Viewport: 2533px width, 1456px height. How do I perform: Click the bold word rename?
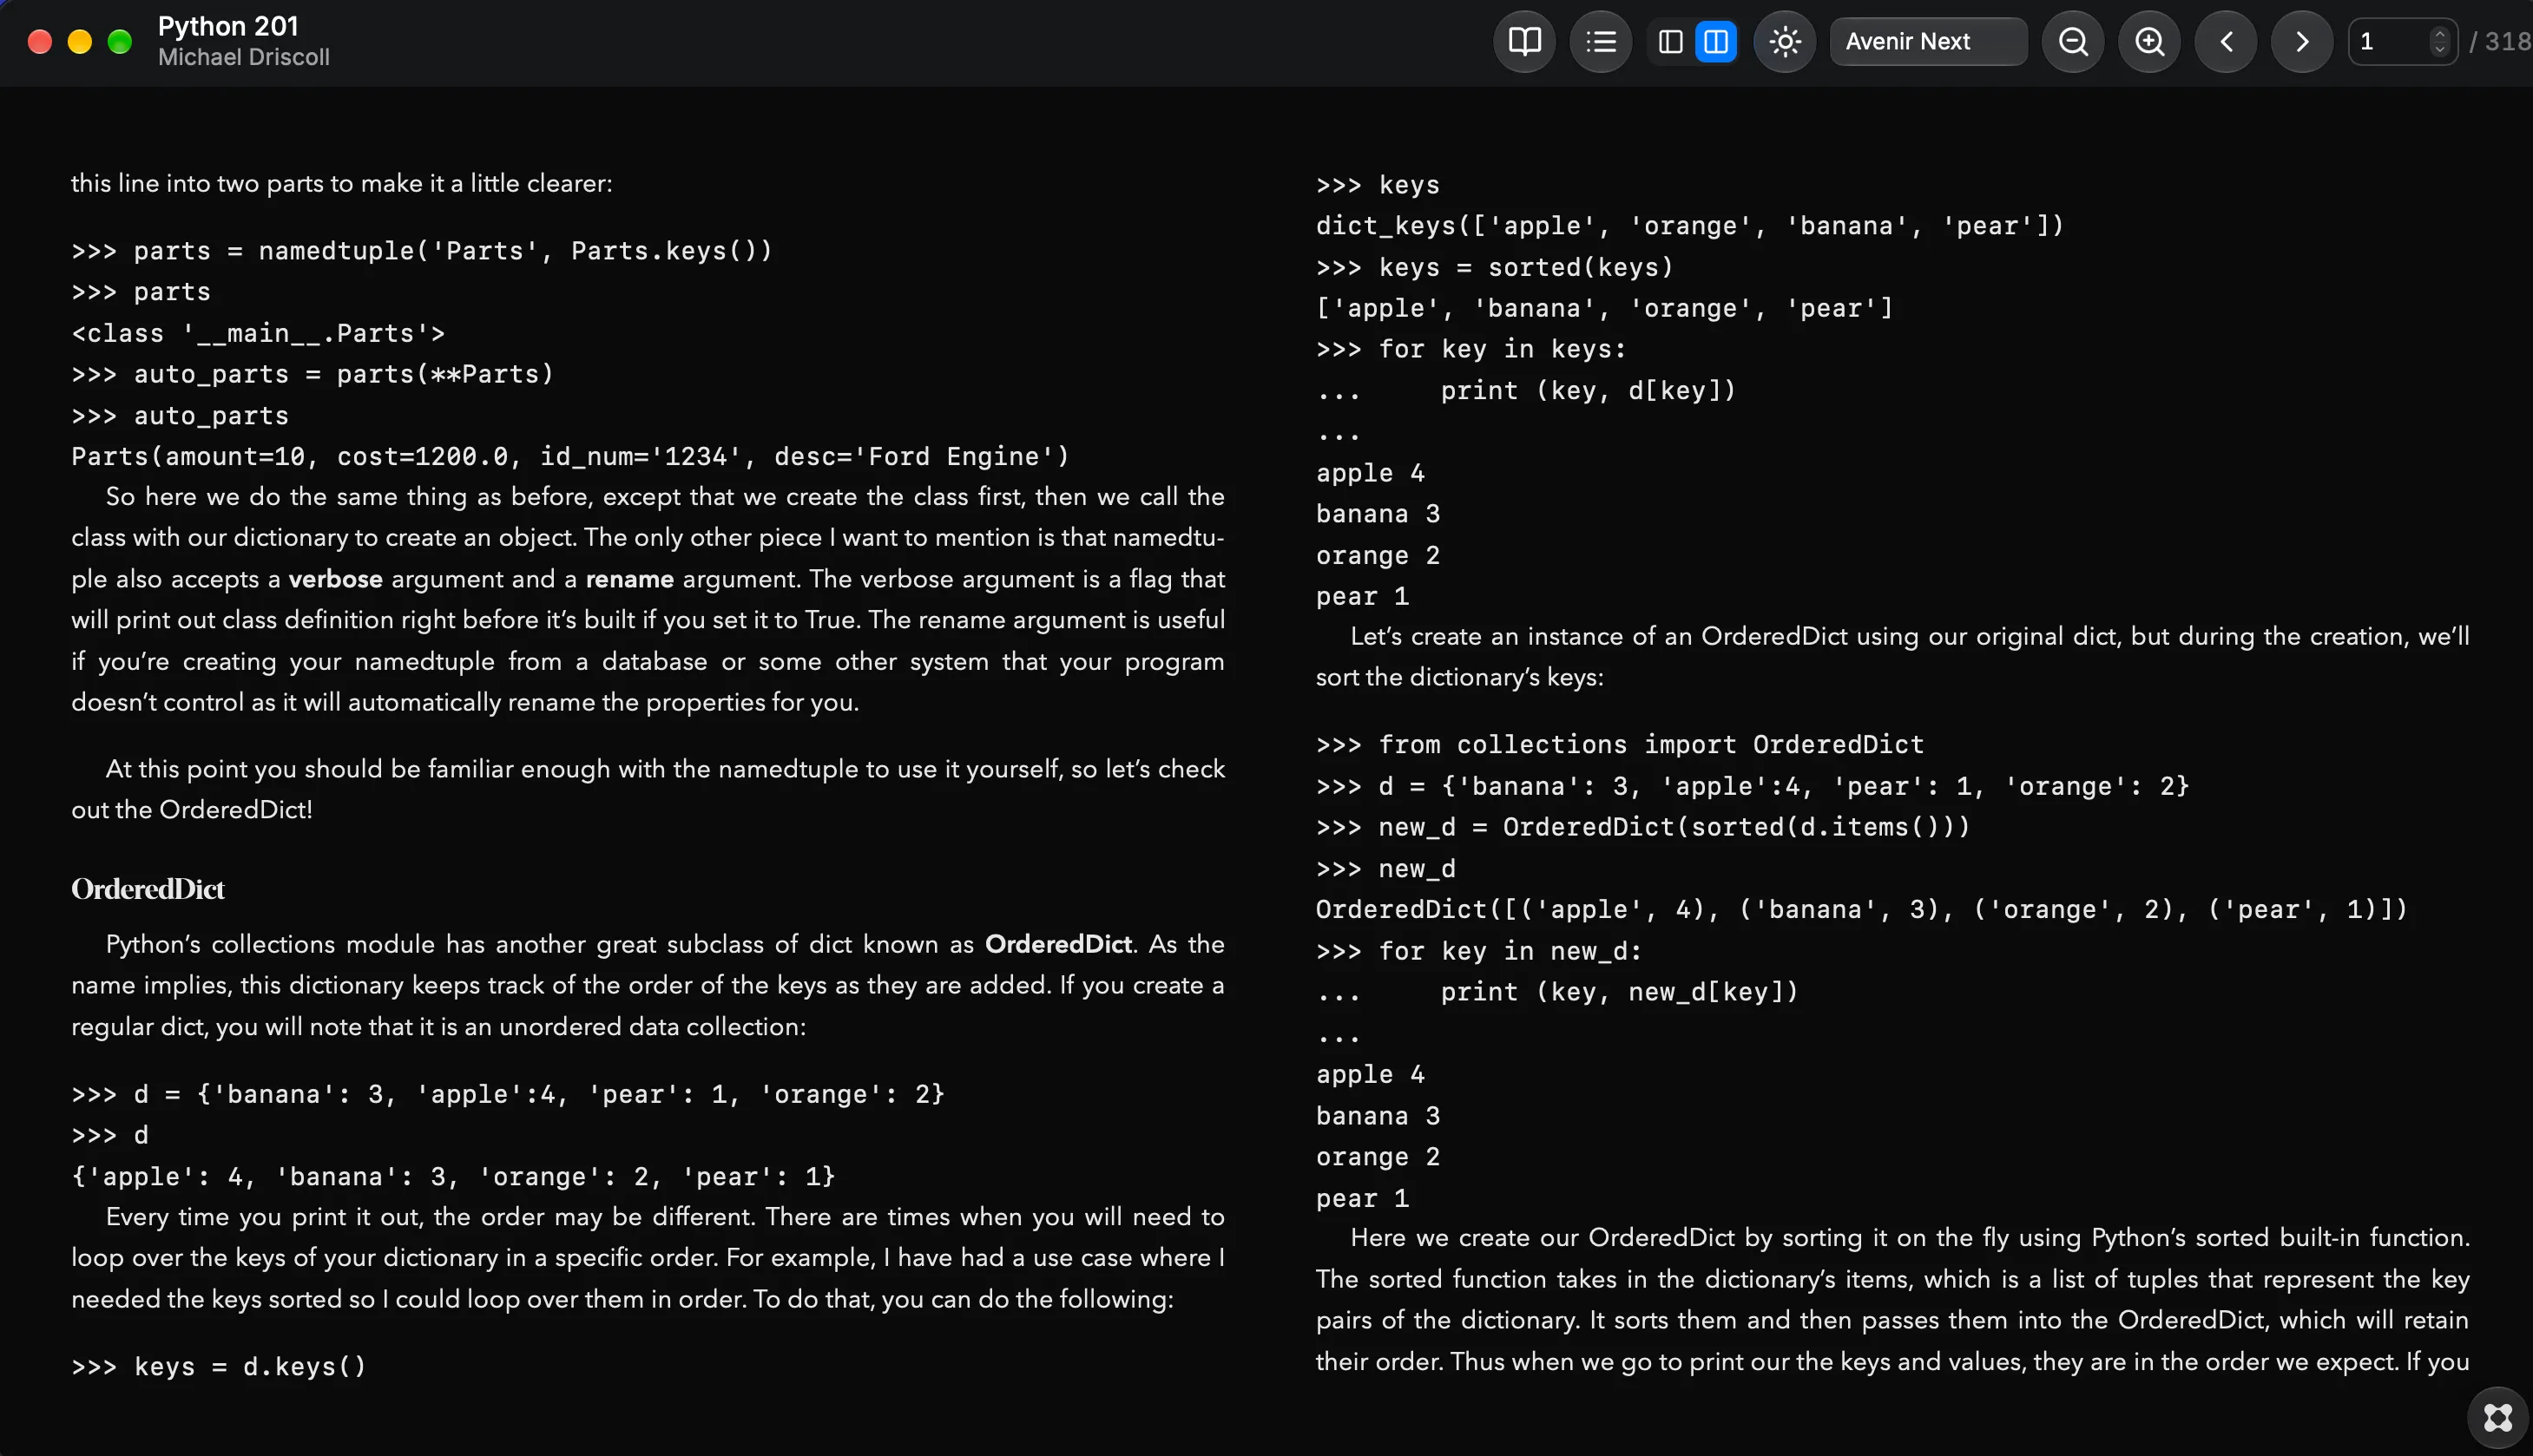point(629,579)
